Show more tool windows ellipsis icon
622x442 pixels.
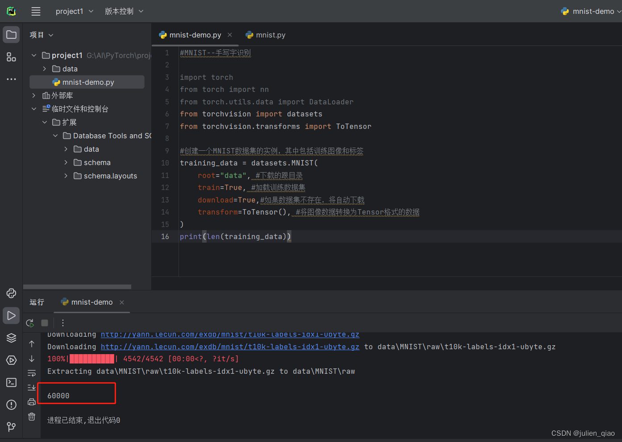pos(11,79)
